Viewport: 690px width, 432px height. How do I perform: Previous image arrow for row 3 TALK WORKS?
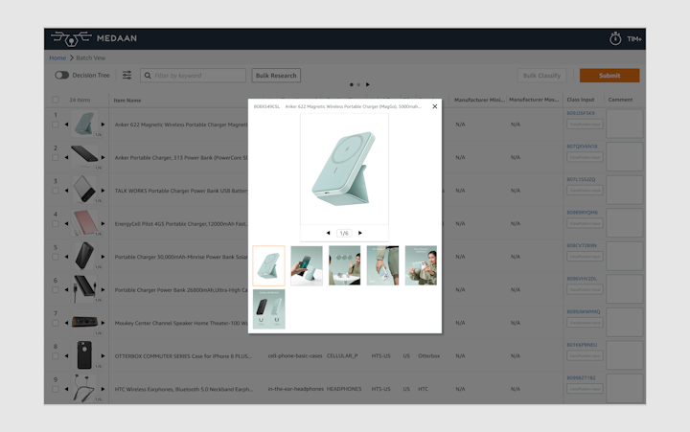pos(66,191)
